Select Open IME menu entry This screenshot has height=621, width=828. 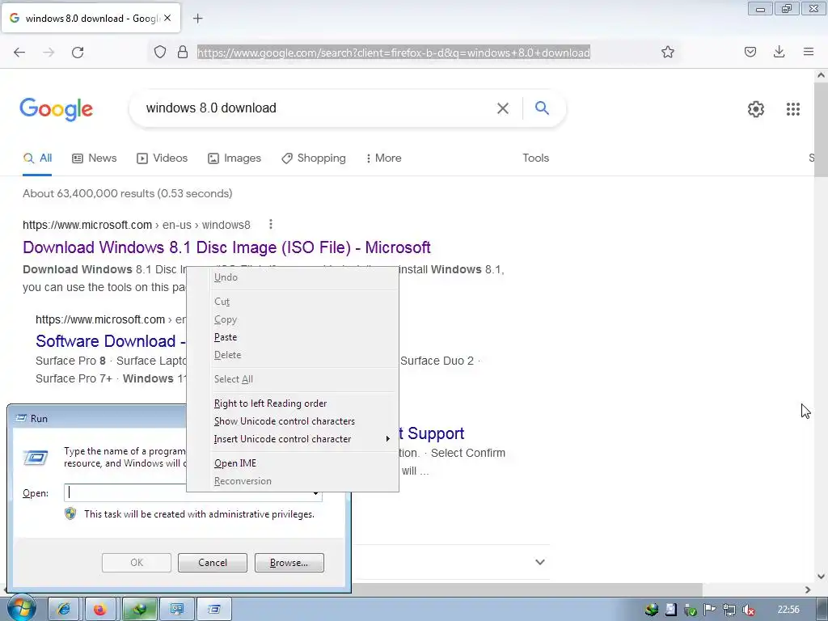click(x=293, y=463)
